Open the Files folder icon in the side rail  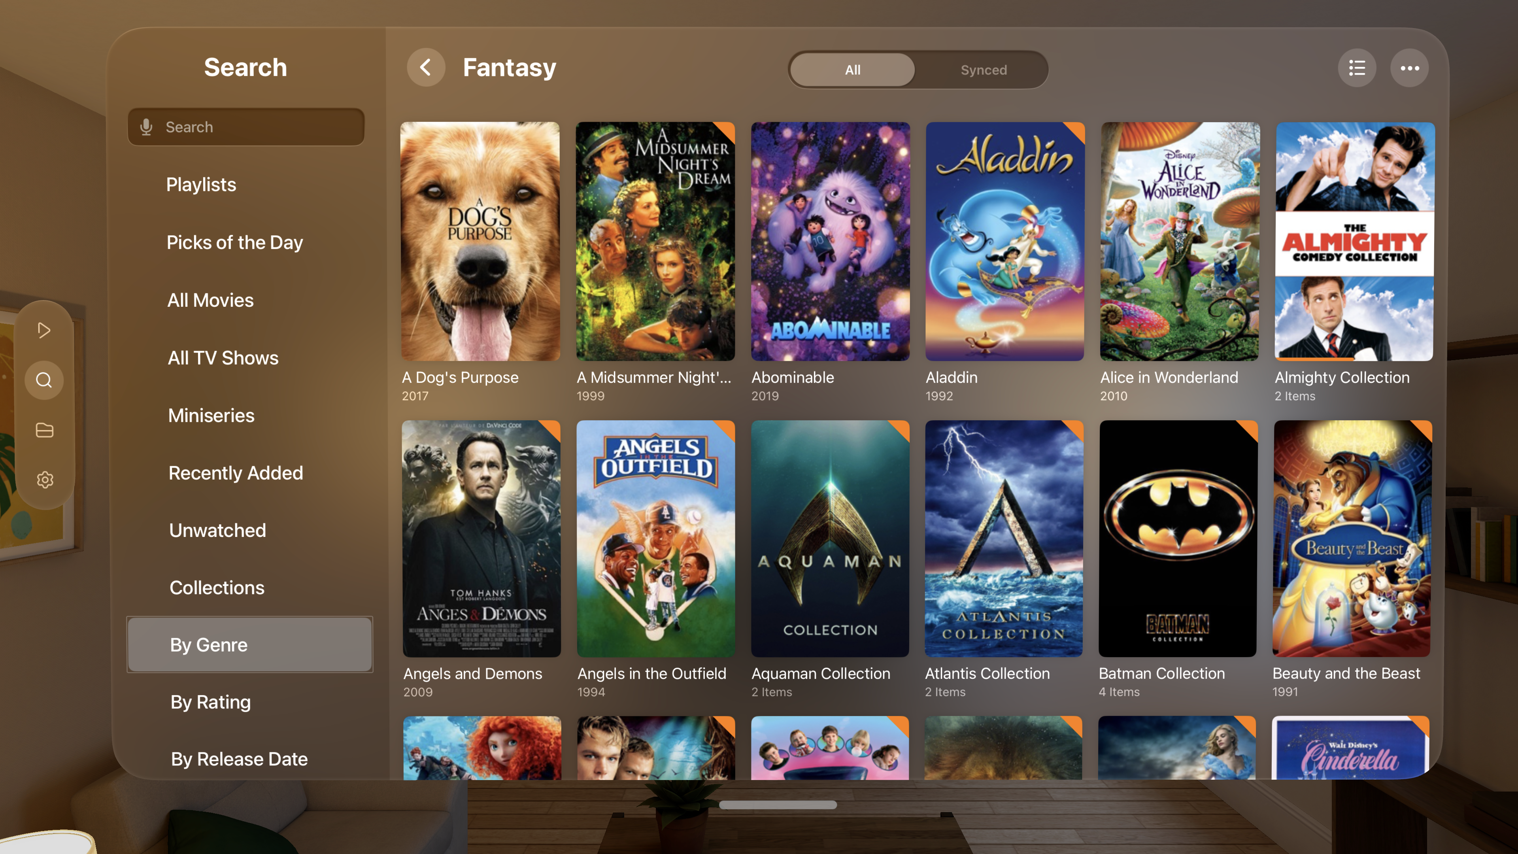(45, 430)
